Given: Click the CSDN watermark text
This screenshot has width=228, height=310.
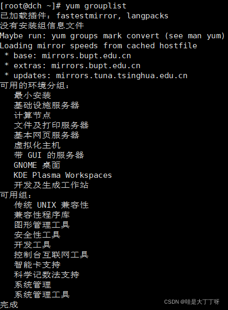Looking at the screenshot, I should coord(192,302).
